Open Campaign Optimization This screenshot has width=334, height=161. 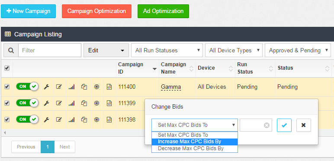point(97,11)
